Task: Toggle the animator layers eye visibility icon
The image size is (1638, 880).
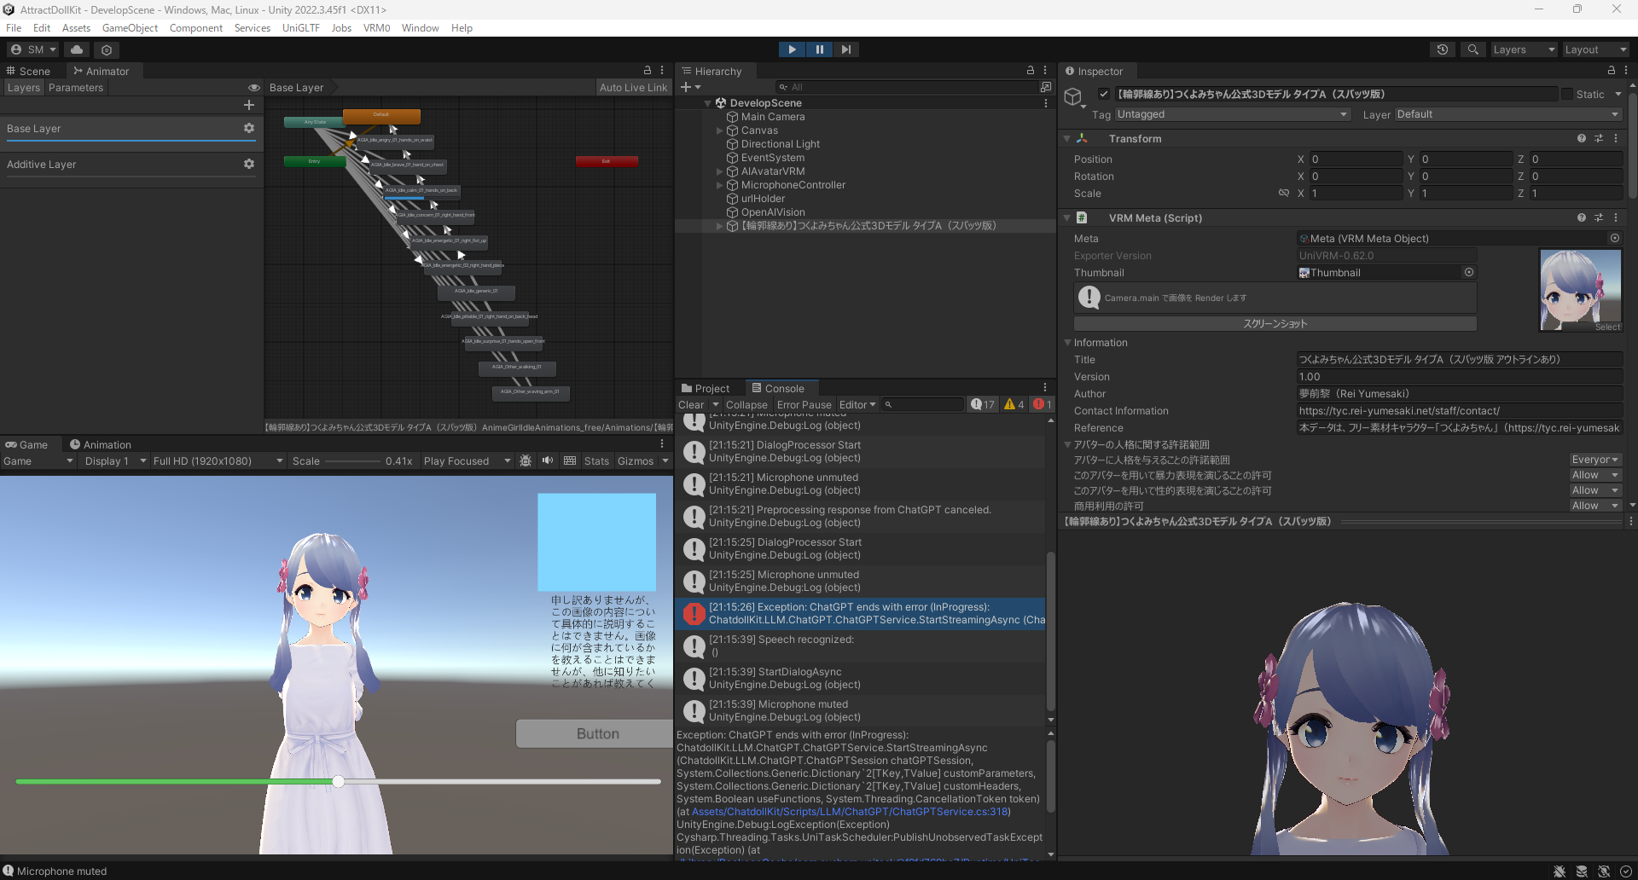Action: click(x=253, y=88)
